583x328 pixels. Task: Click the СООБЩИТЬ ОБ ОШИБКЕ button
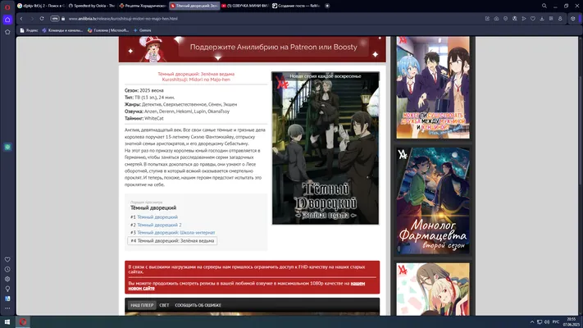(x=198, y=305)
